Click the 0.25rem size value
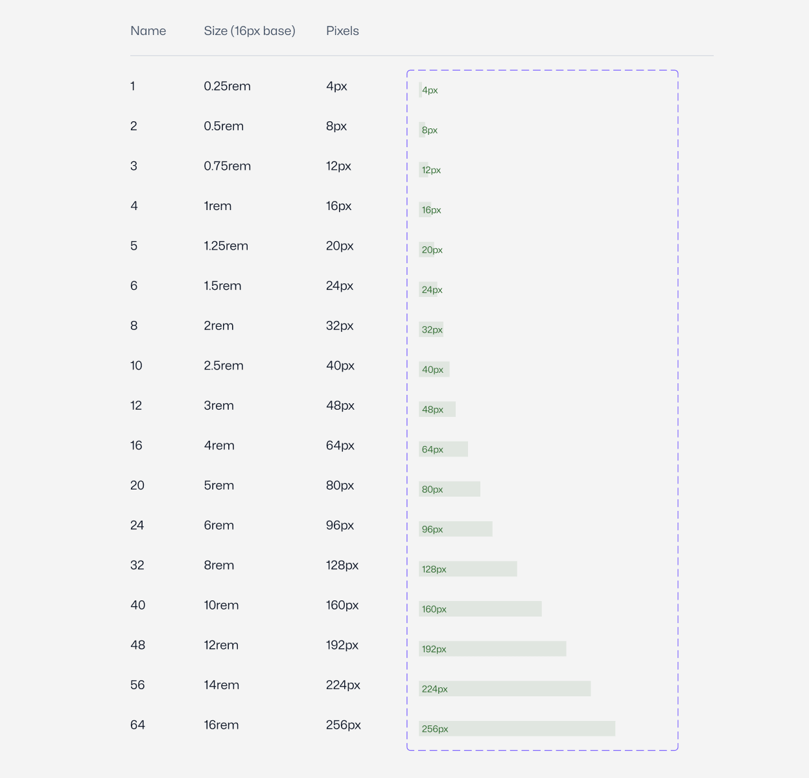This screenshot has width=809, height=778. click(x=227, y=86)
